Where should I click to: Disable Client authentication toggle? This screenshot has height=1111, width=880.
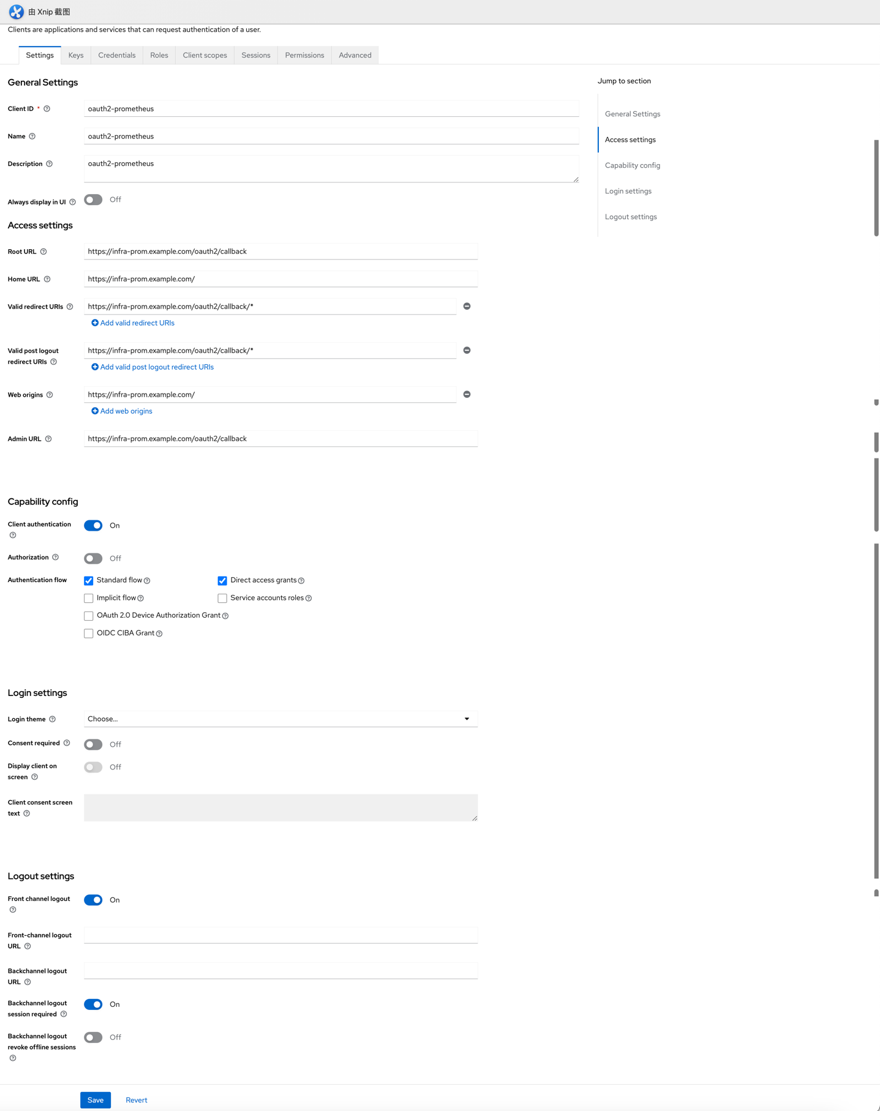coord(93,525)
